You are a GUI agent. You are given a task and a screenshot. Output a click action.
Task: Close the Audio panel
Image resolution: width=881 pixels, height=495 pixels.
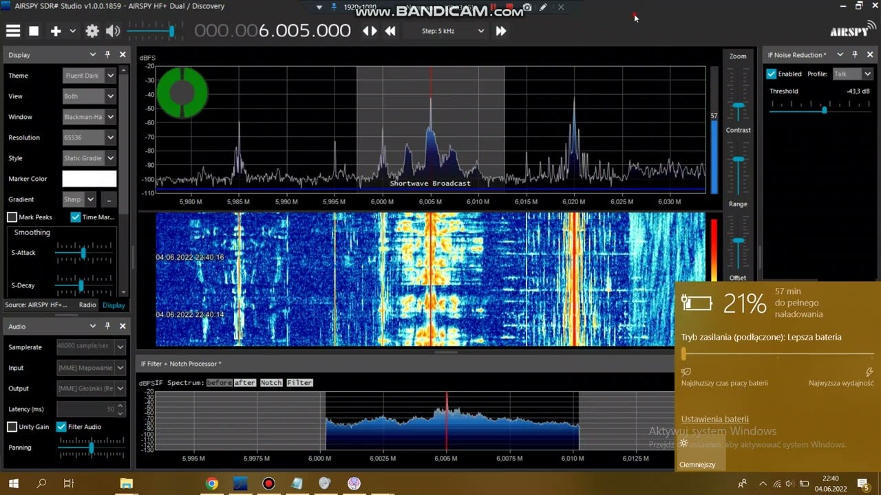click(x=123, y=326)
